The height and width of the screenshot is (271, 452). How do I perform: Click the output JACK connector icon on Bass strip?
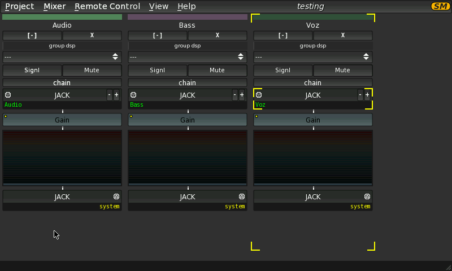[x=242, y=196]
